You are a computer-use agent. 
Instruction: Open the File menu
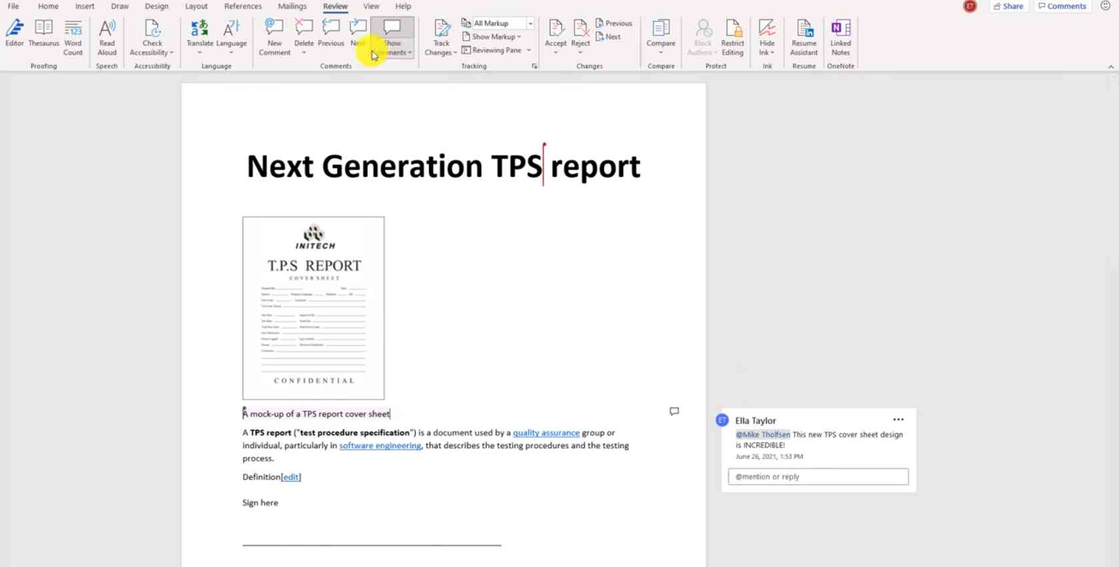click(x=13, y=6)
